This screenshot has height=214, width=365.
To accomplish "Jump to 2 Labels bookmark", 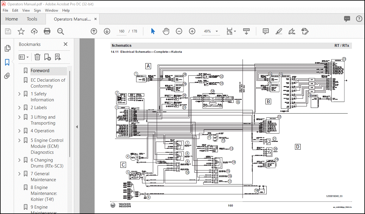I will coord(38,108).
